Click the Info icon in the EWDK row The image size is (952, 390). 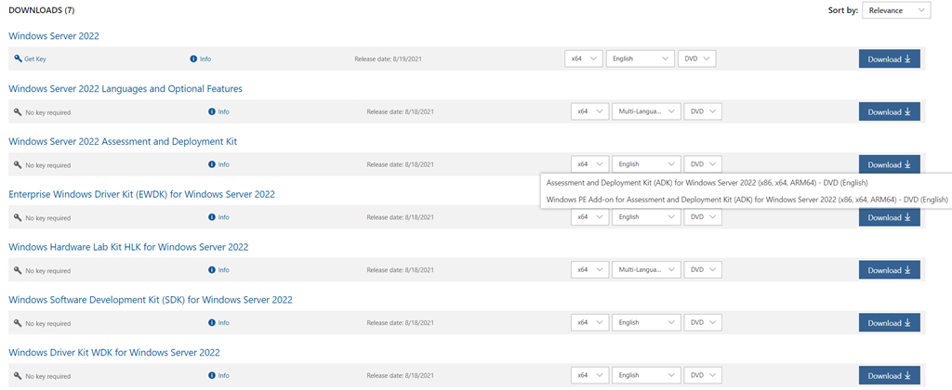[212, 217]
